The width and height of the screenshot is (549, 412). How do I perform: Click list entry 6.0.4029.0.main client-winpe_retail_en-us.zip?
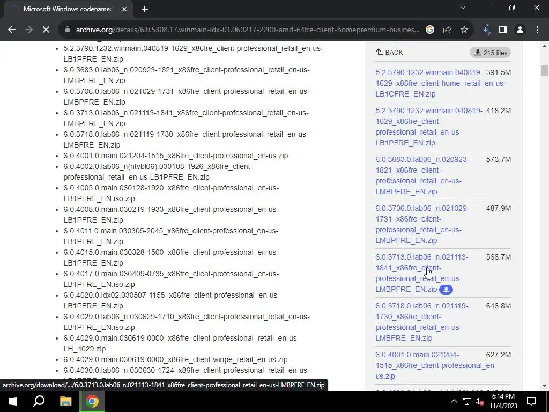pyautogui.click(x=175, y=359)
